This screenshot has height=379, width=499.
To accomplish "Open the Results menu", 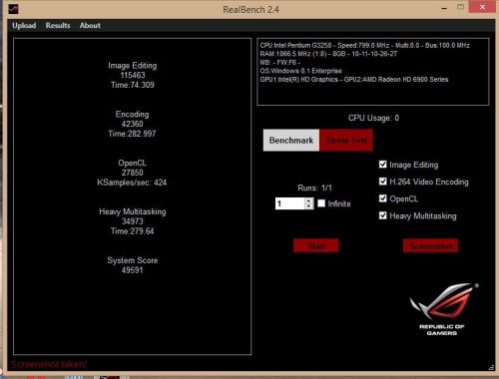I will point(58,26).
